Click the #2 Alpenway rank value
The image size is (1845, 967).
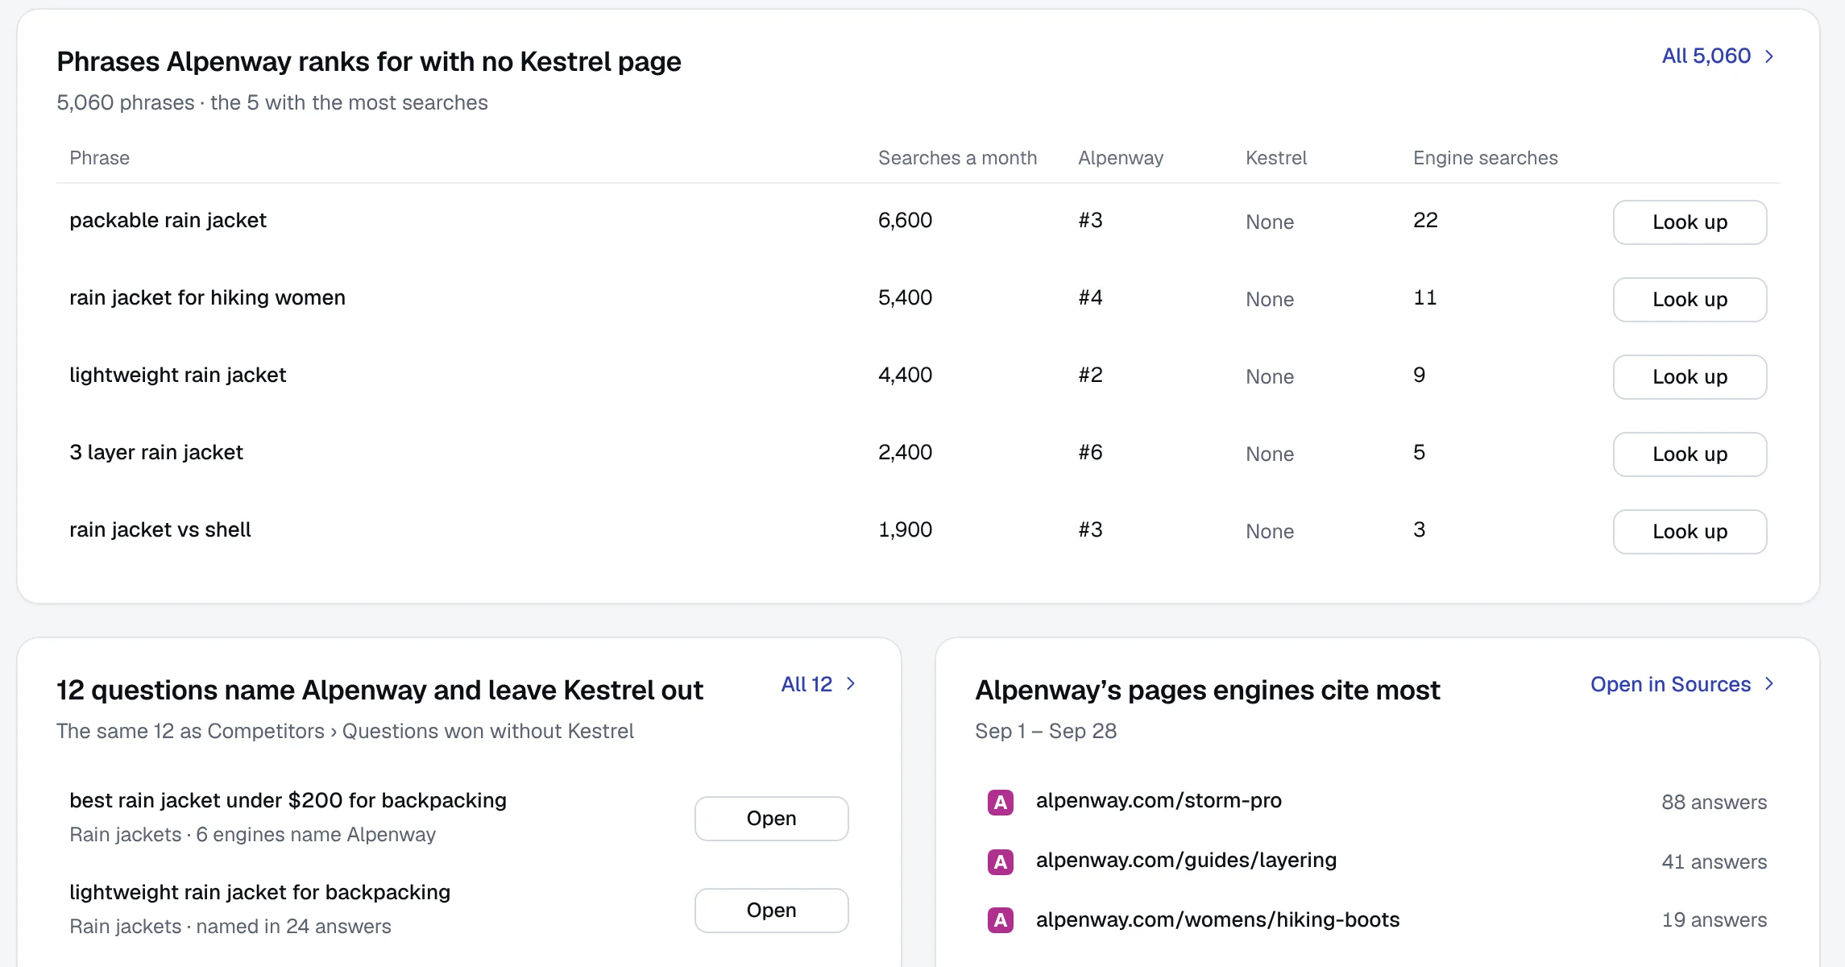click(x=1090, y=376)
